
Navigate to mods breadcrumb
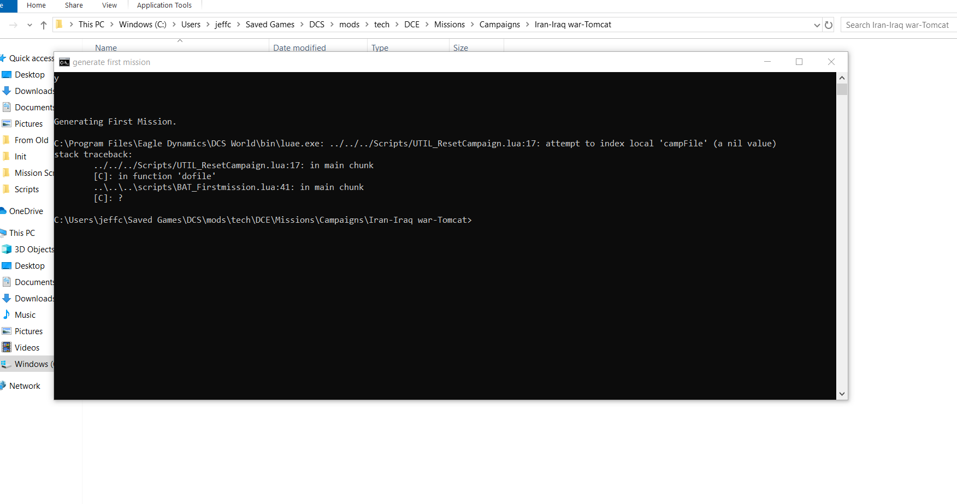click(x=349, y=25)
